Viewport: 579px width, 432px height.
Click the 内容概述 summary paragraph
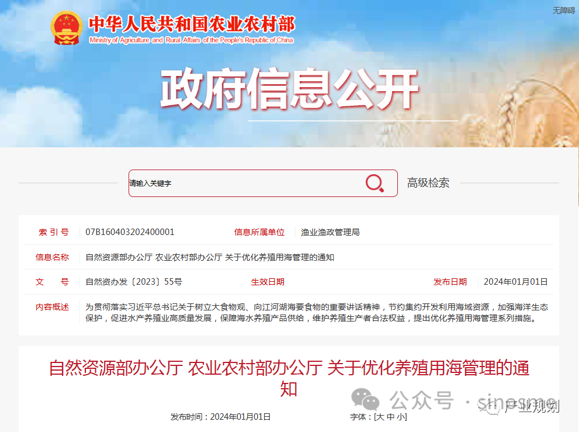(317, 313)
